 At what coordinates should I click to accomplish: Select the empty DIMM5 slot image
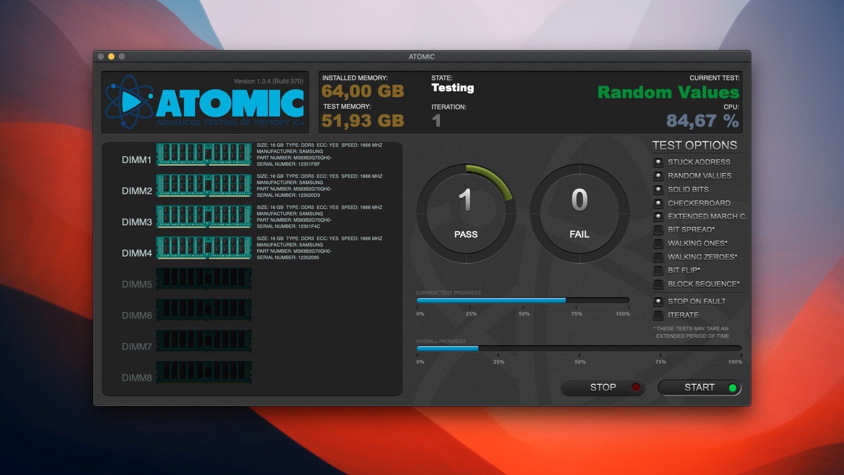pos(204,279)
